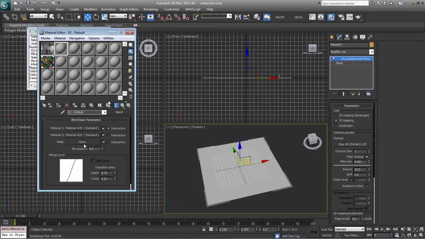The height and width of the screenshot is (239, 425).
Task: Click the Auto Key button
Action: pyautogui.click(x=327, y=229)
